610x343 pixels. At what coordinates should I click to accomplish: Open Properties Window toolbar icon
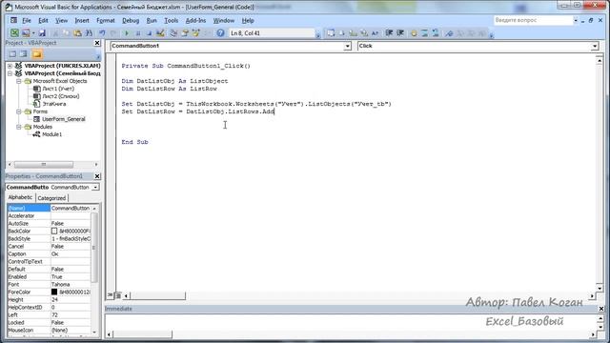coord(184,33)
